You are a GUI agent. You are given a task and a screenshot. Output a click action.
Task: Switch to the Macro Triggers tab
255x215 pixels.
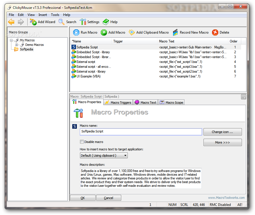(x=118, y=102)
